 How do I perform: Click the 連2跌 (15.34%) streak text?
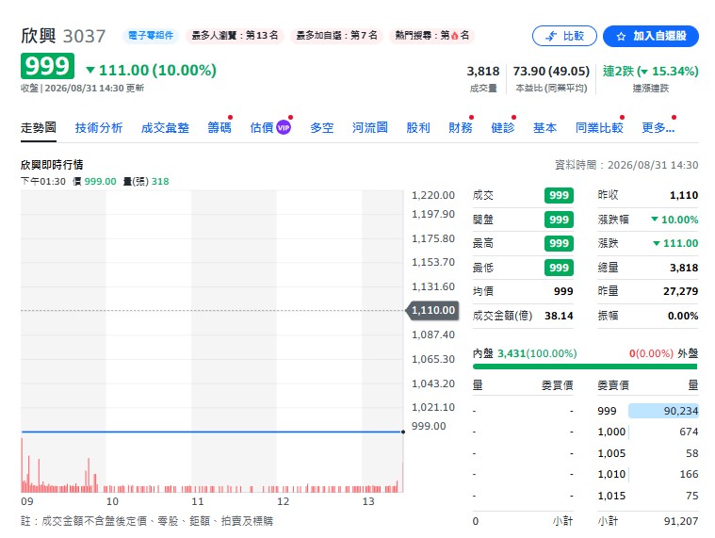click(x=651, y=71)
